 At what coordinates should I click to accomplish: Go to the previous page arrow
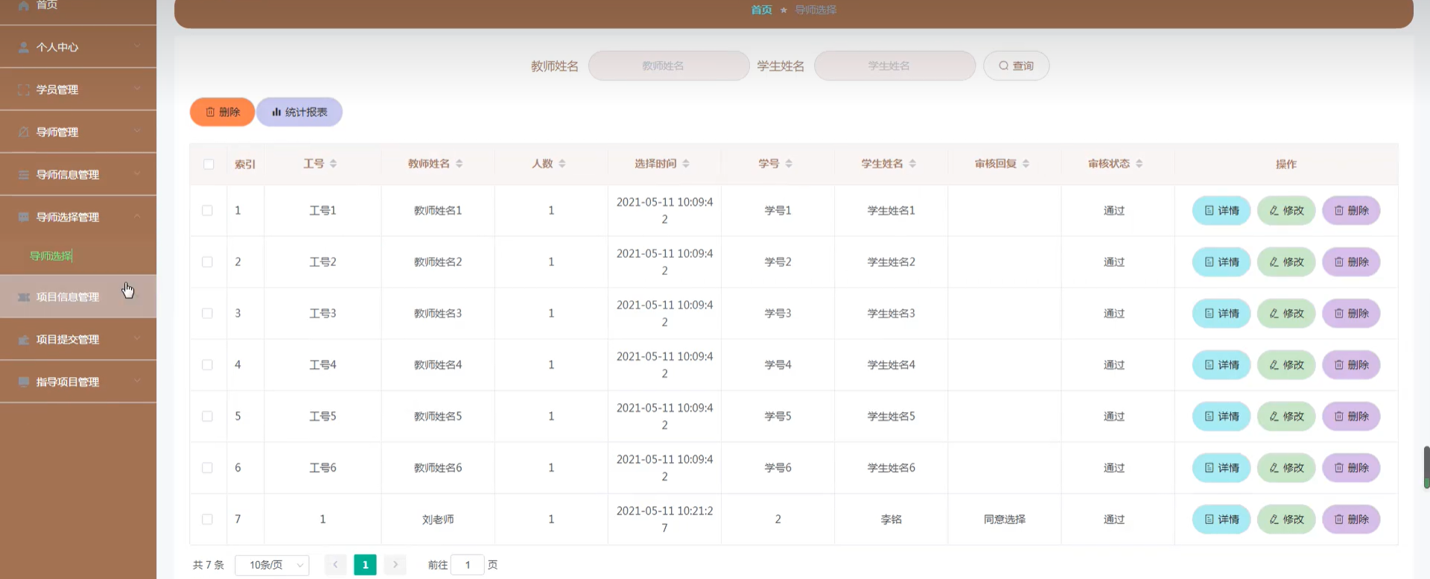click(336, 565)
